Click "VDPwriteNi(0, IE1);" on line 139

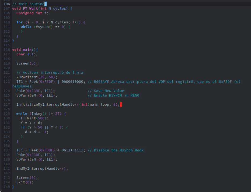pyautogui.click(x=37, y=159)
